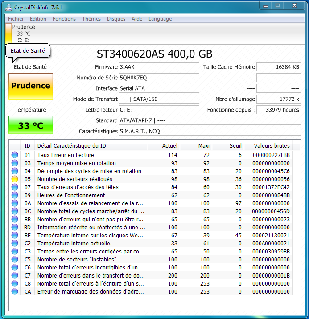309x319 pixels.
Task: Click the Détail Caractéristique du ID column header
Action: (91, 145)
